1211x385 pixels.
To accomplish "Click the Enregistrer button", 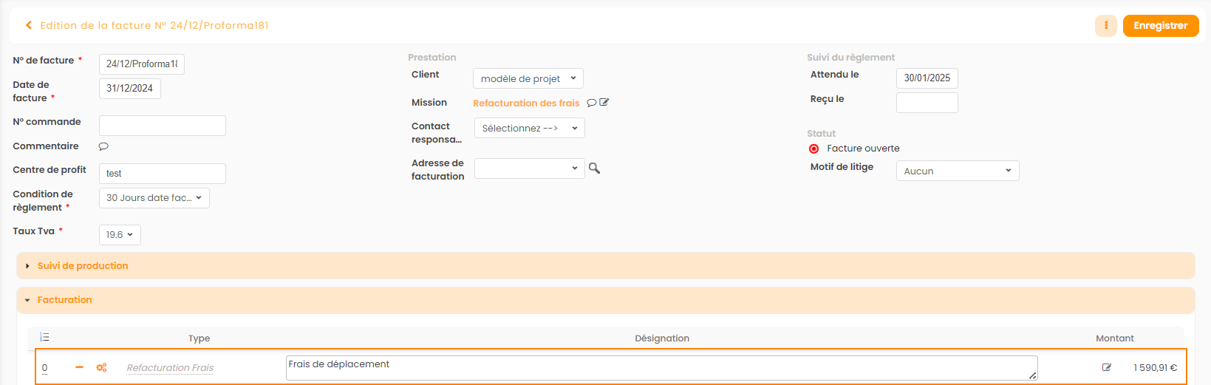I will [1160, 25].
